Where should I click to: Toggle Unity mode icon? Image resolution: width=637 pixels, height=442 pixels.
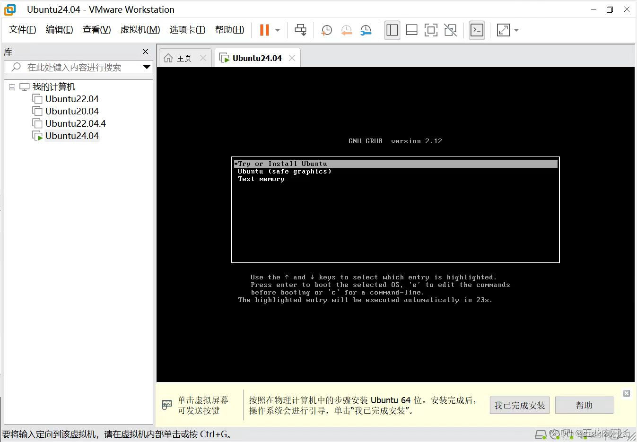[451, 30]
